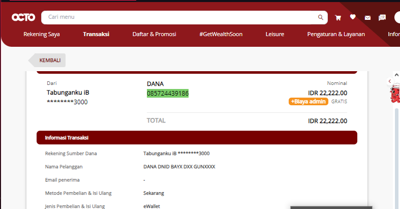Open favorites heart icon
This screenshot has width=400, height=209.
click(x=353, y=17)
